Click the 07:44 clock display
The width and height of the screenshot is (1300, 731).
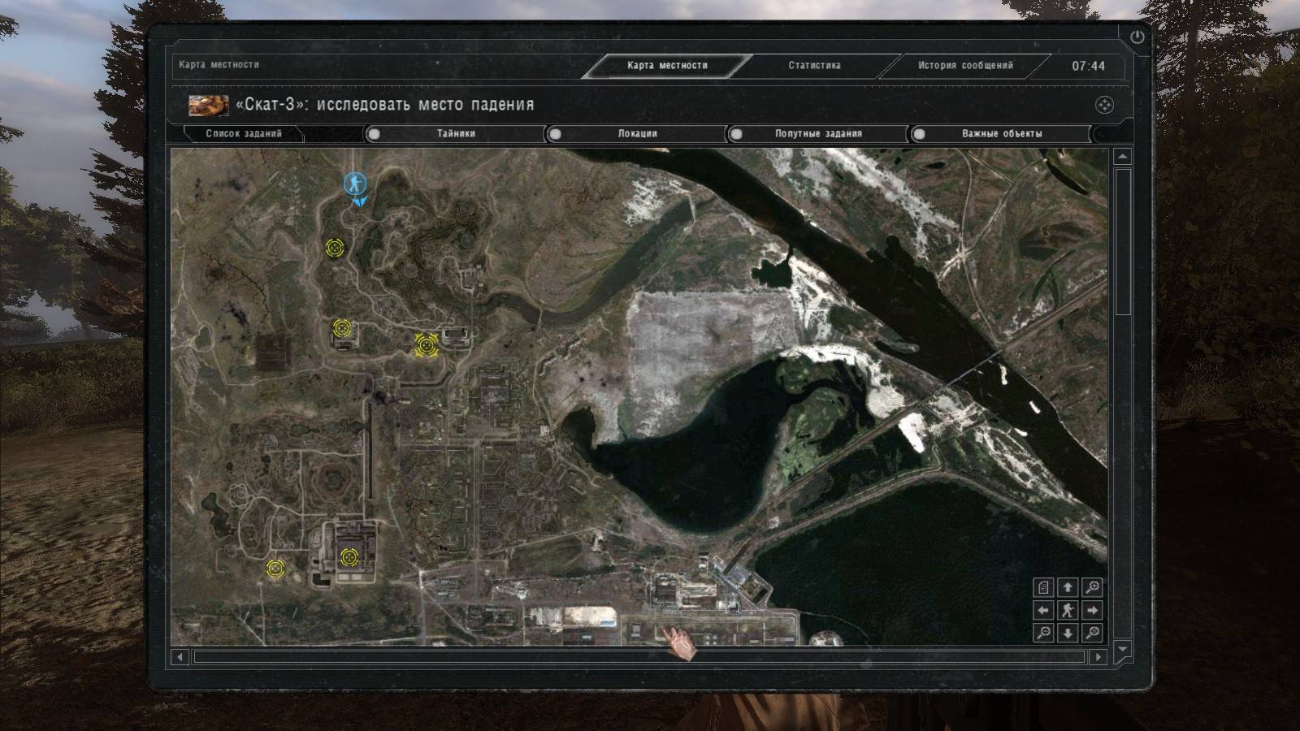1088,66
